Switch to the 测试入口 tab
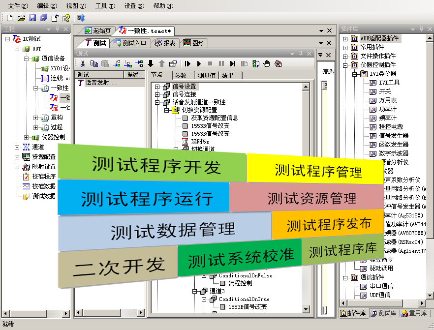This screenshot has width=434, height=330. pos(130,43)
